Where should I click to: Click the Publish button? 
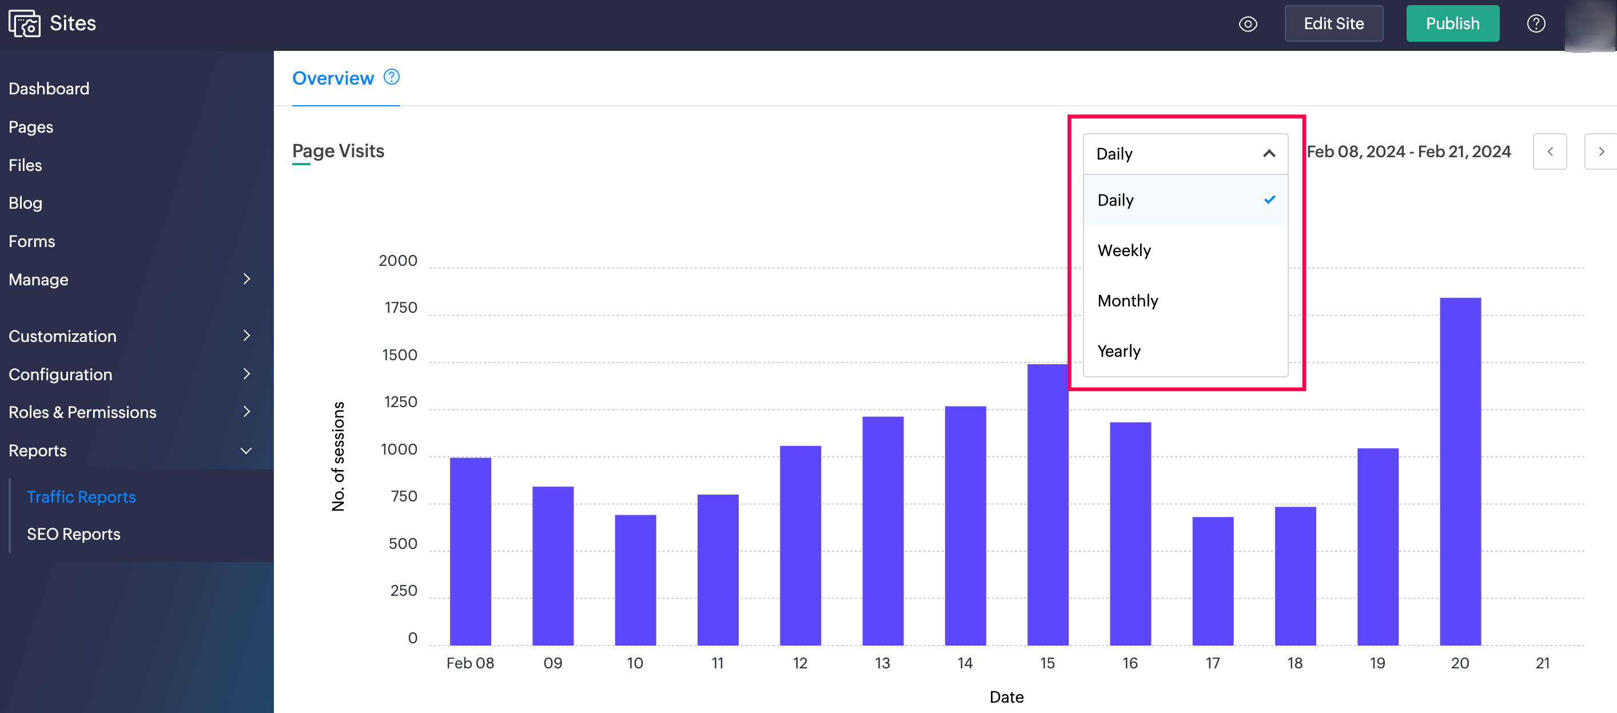click(x=1452, y=24)
